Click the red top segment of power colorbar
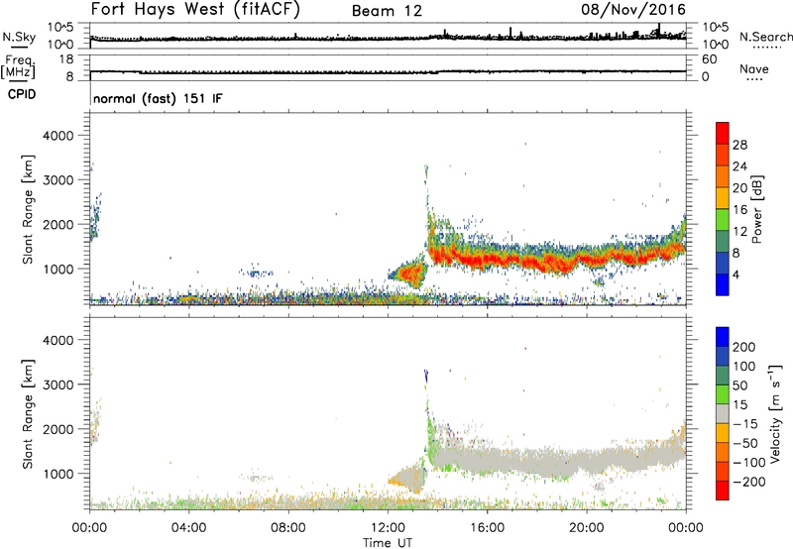The width and height of the screenshot is (793, 549). 723,134
